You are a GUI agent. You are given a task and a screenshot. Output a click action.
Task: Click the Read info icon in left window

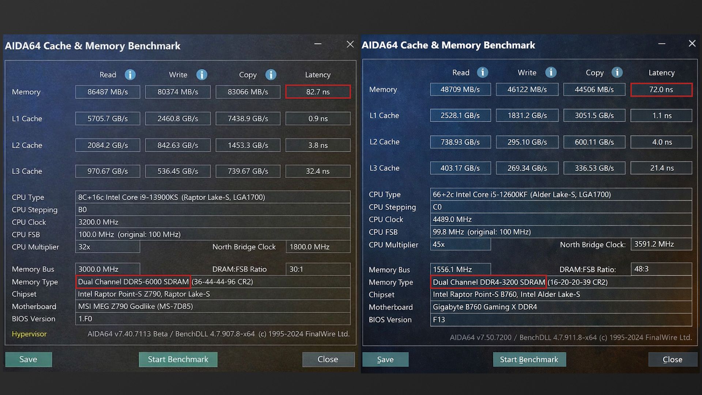coord(130,75)
